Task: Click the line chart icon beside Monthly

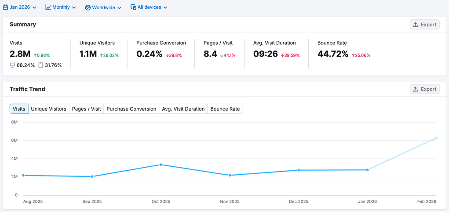Action: click(48, 7)
